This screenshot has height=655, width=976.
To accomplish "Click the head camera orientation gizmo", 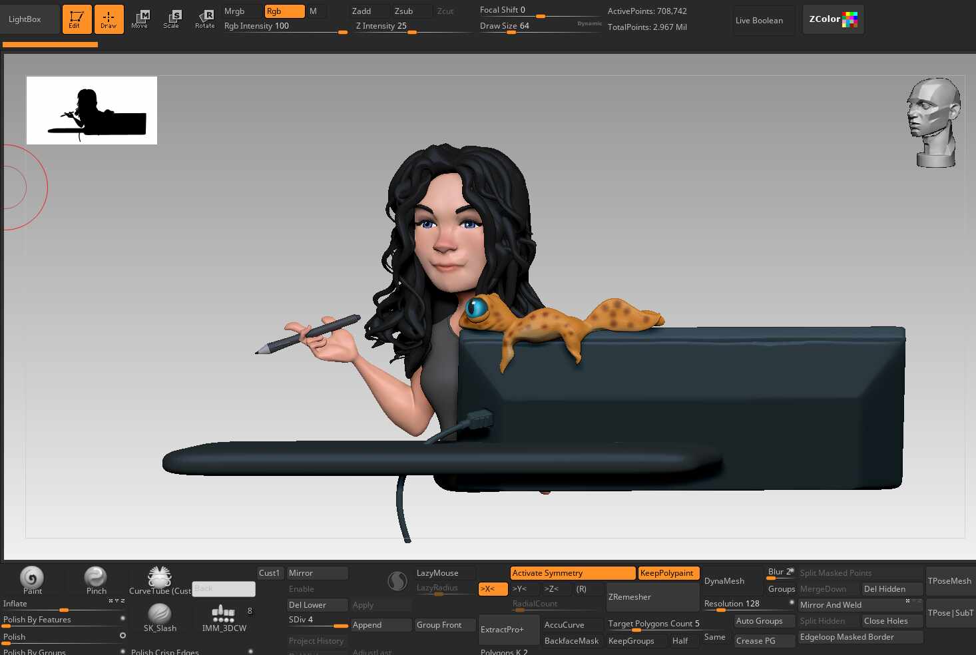I will tap(934, 122).
